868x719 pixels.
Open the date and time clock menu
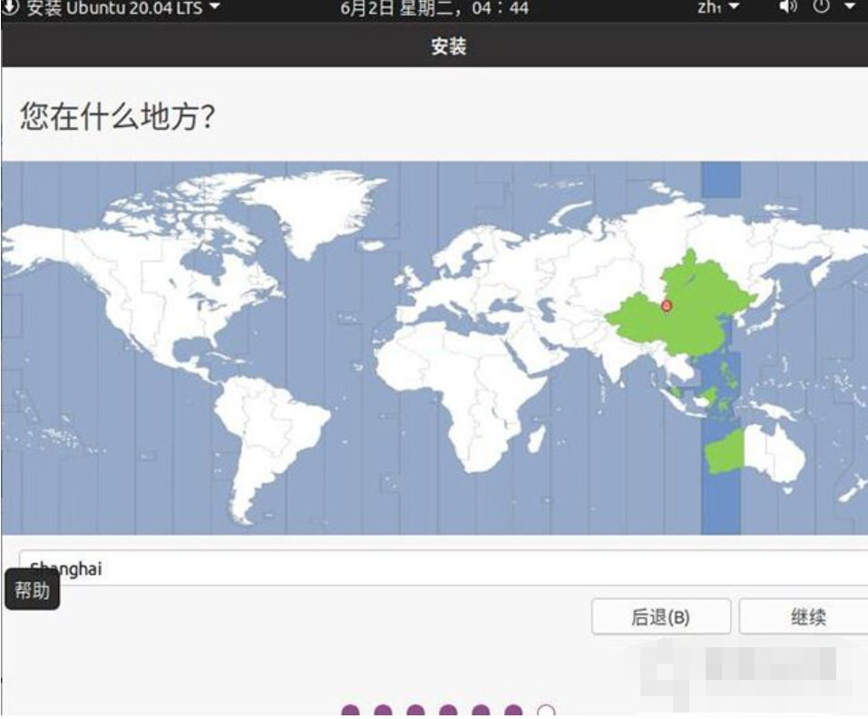(x=434, y=9)
